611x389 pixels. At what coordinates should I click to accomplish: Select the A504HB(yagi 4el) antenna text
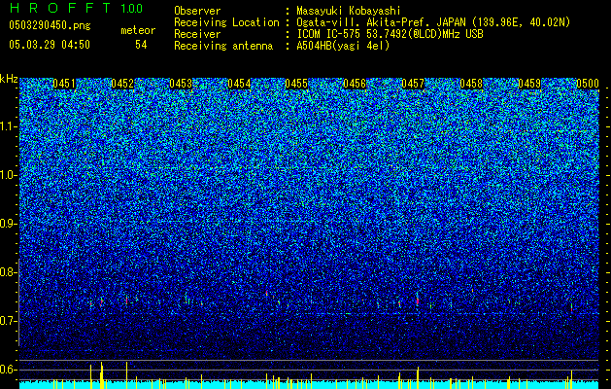coord(343,46)
